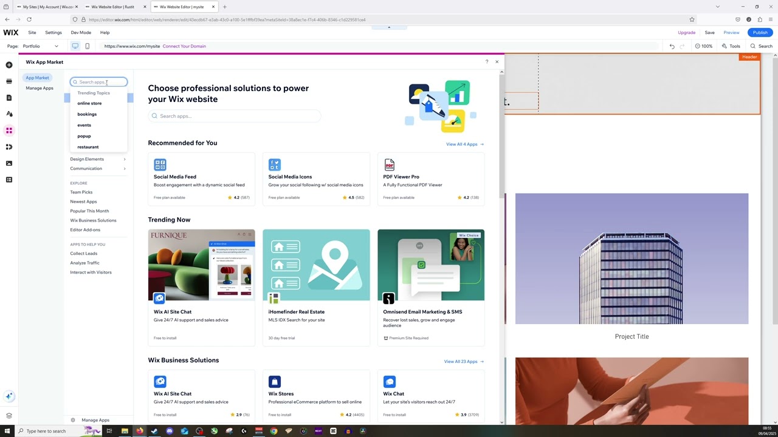Open the AI assistant sparkle icon
The image size is (778, 437).
click(9, 396)
